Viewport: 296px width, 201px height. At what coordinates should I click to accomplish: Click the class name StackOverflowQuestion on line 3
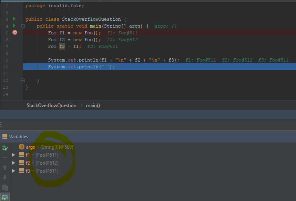(x=91, y=19)
